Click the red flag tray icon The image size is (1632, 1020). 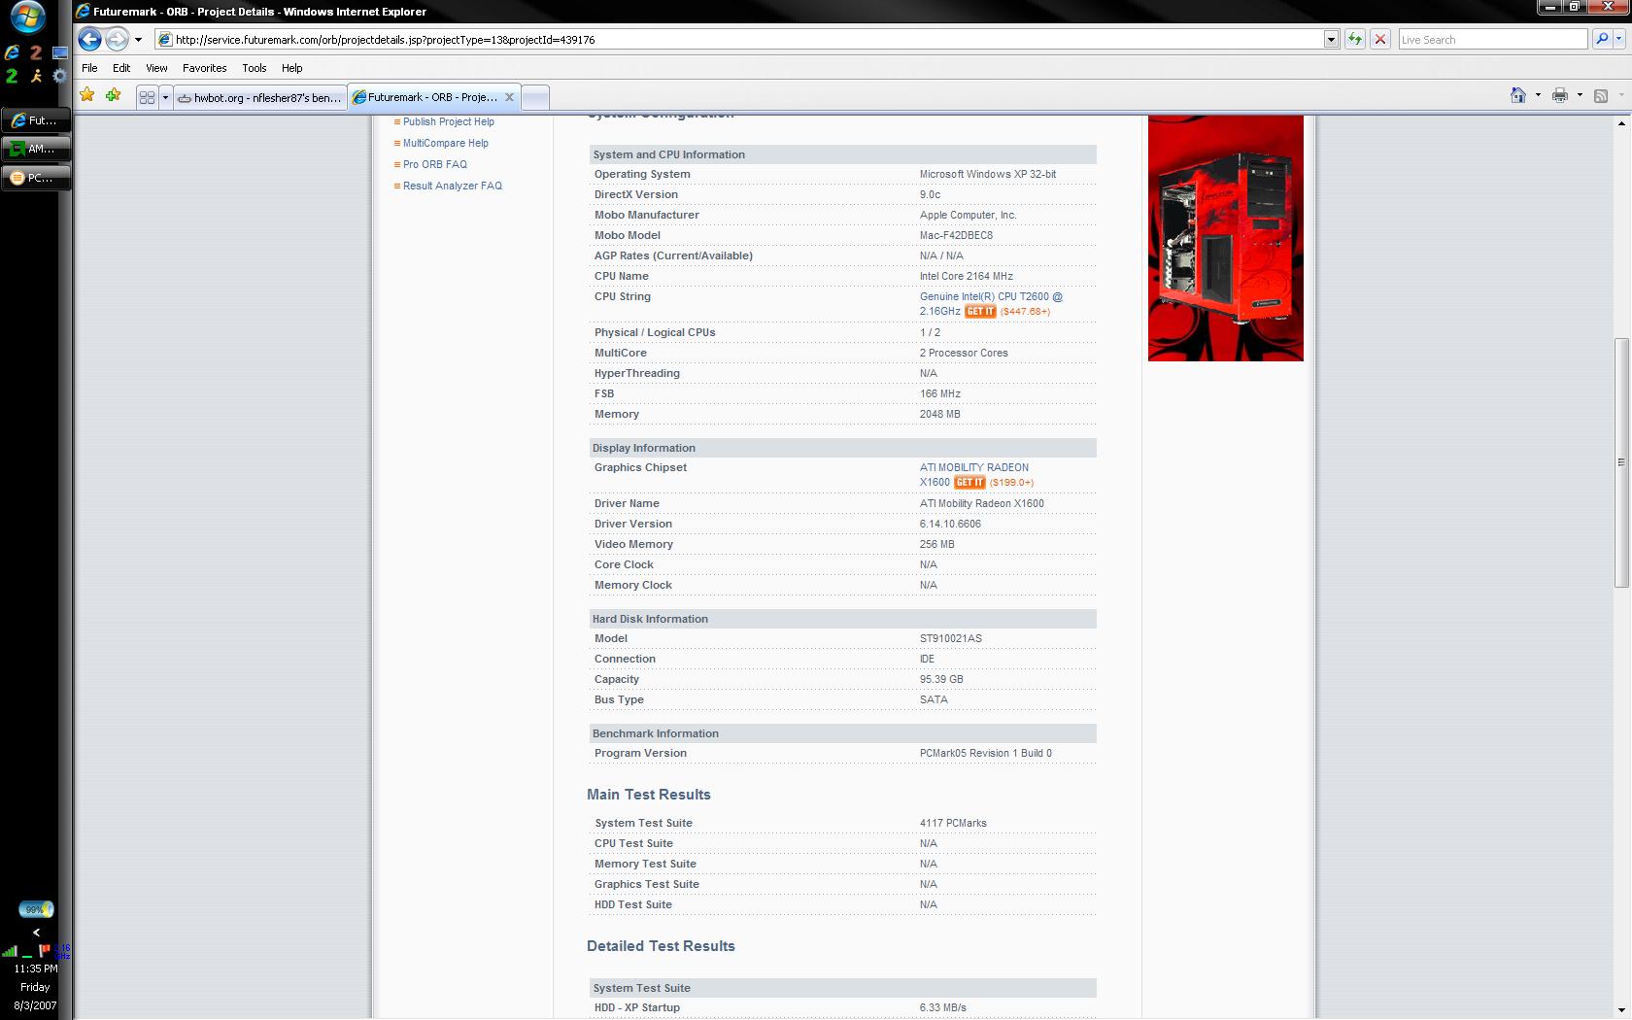[44, 950]
